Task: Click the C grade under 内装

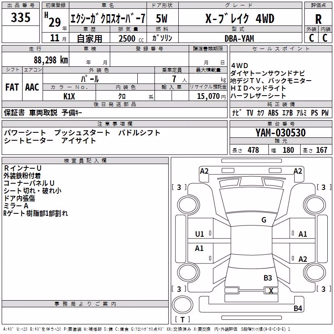Action: (325, 38)
